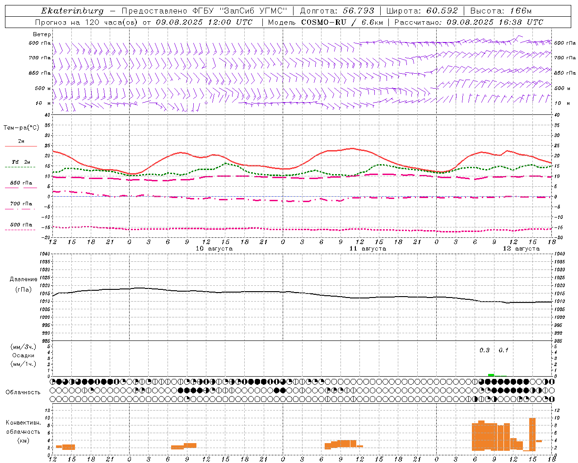Click the 'Конвективн.' convective cloud label
This screenshot has width=578, height=463.
click(x=23, y=423)
